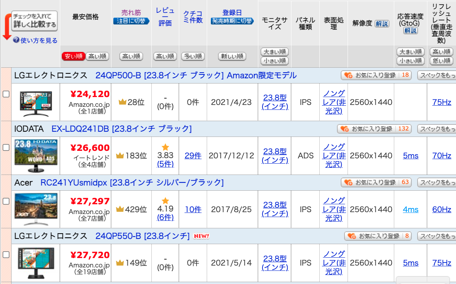456x284 pixels.
Task: Click the ¥26,600 lowest price
Action: 90,147
